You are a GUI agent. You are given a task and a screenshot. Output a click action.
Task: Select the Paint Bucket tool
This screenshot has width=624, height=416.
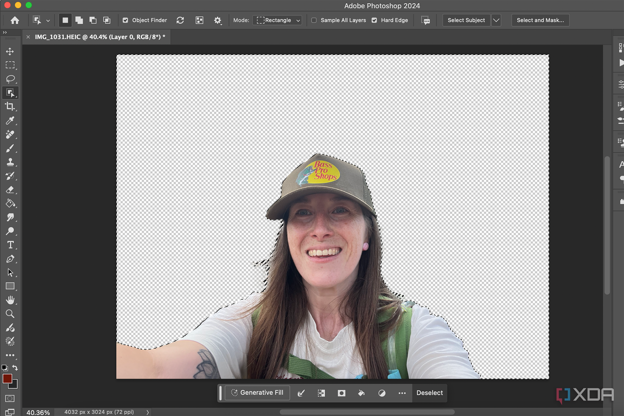(10, 204)
